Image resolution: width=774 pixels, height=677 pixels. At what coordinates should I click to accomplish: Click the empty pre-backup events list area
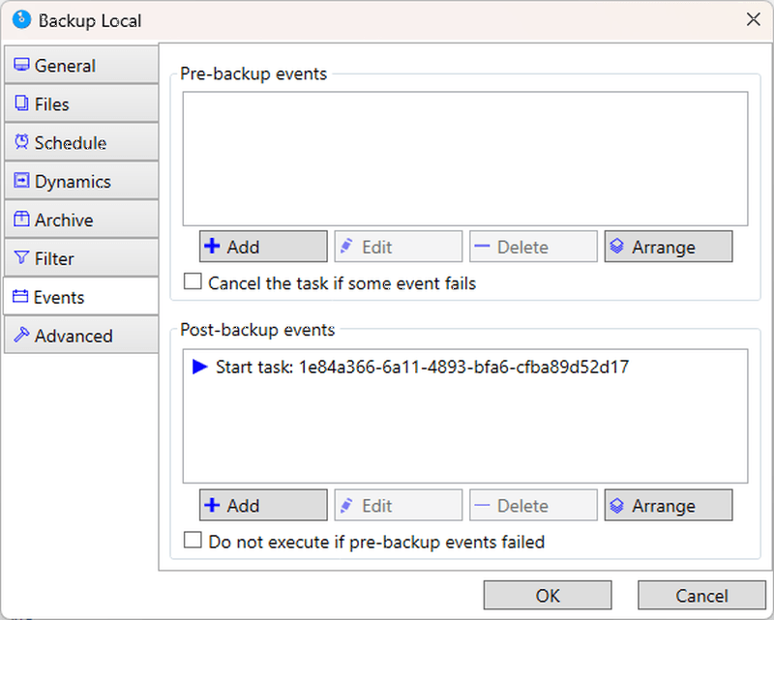pyautogui.click(x=465, y=159)
